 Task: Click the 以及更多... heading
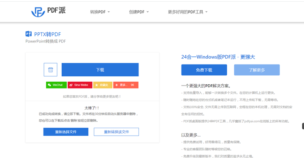(191, 135)
